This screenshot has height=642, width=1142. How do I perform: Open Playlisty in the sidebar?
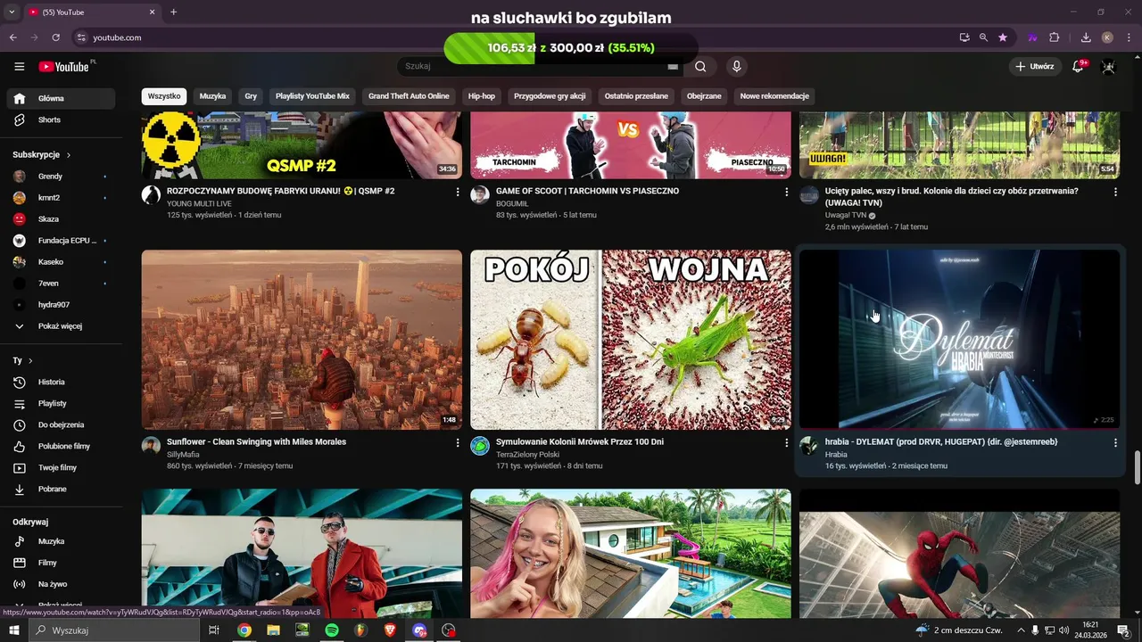[x=61, y=403]
